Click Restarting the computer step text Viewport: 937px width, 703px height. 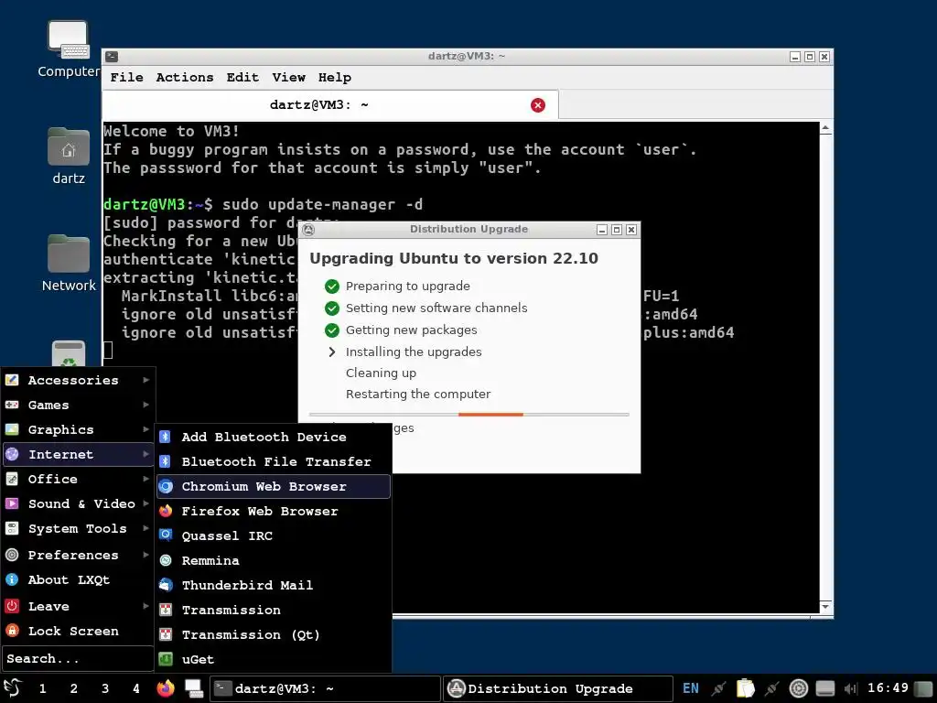pyautogui.click(x=417, y=394)
